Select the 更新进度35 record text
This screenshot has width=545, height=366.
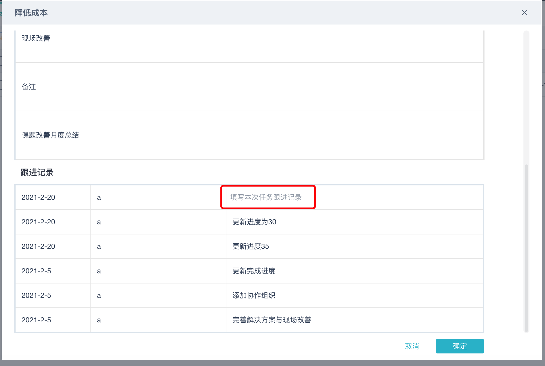pos(251,246)
